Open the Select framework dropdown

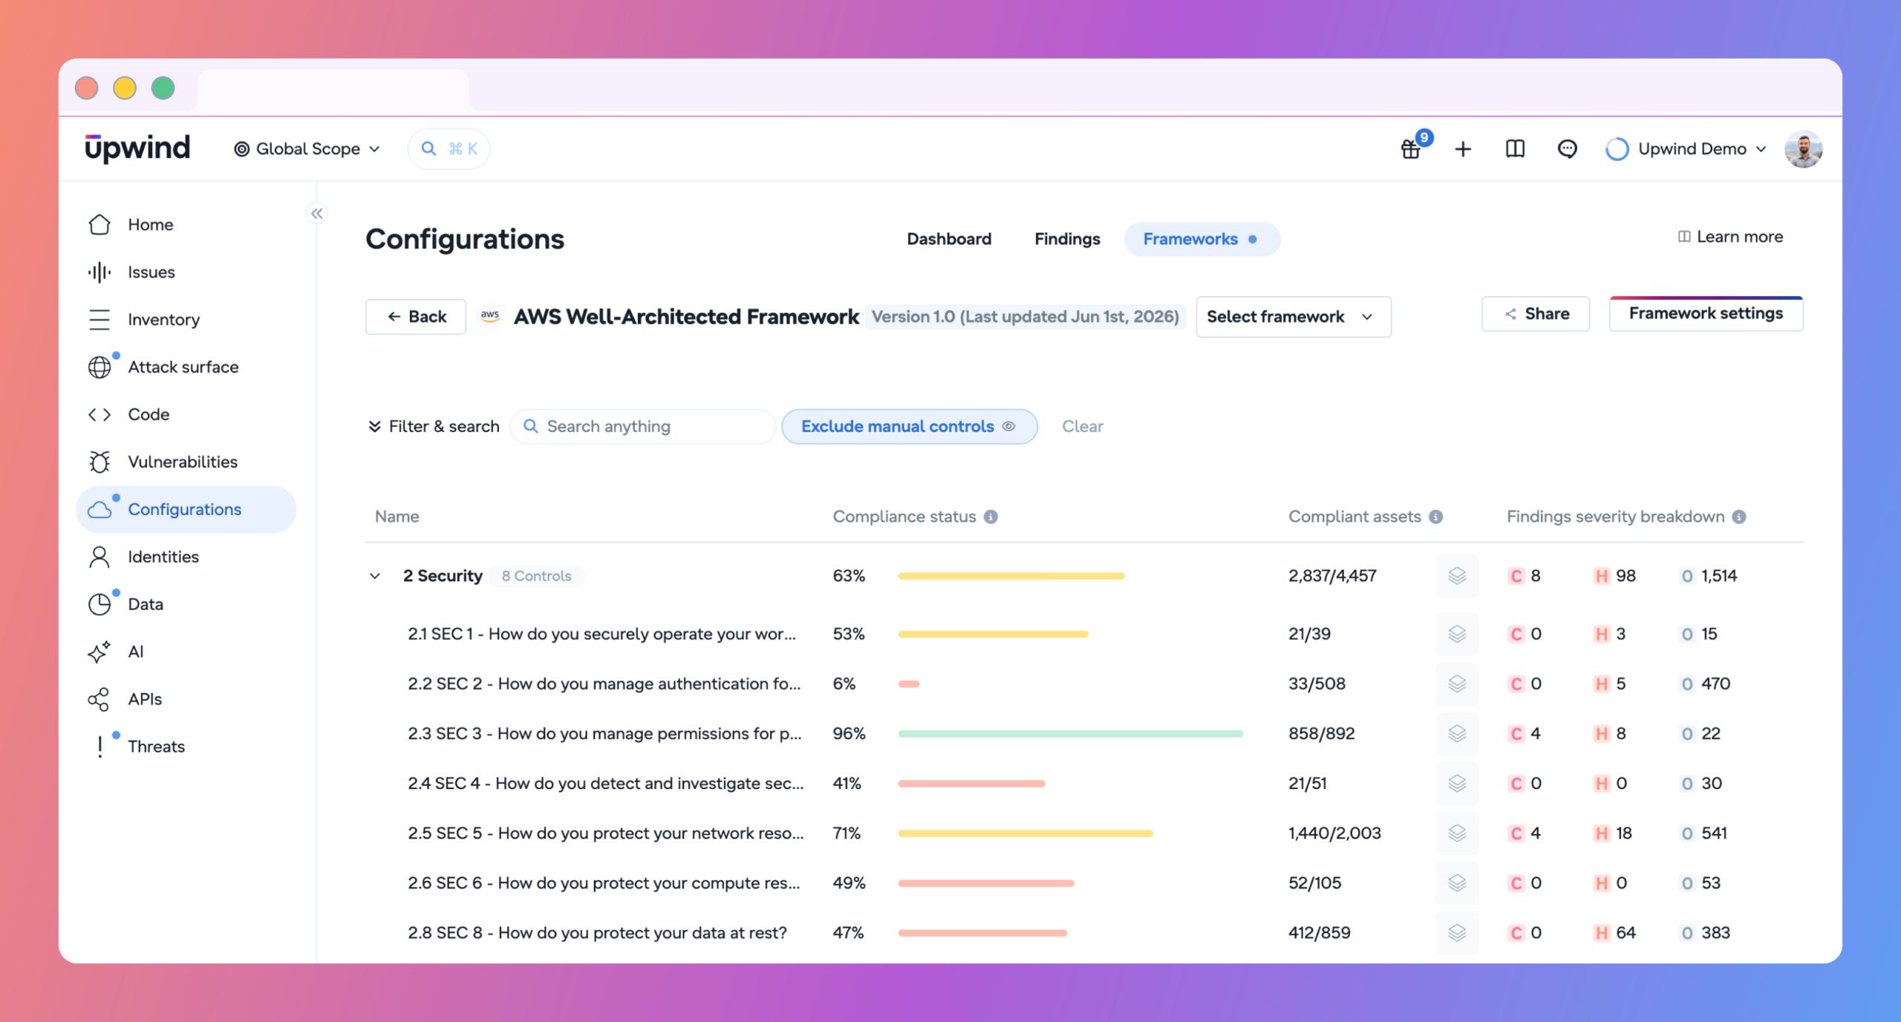click(x=1293, y=317)
